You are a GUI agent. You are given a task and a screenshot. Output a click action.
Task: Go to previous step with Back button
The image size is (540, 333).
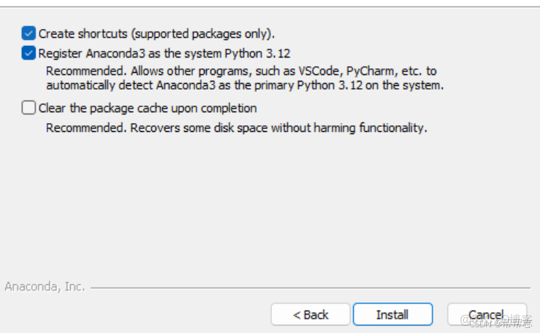310,315
